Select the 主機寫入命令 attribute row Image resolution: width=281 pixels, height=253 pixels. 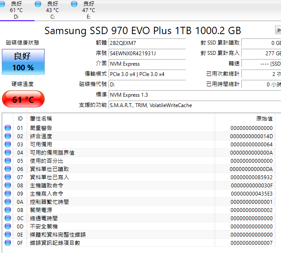pos(139,193)
